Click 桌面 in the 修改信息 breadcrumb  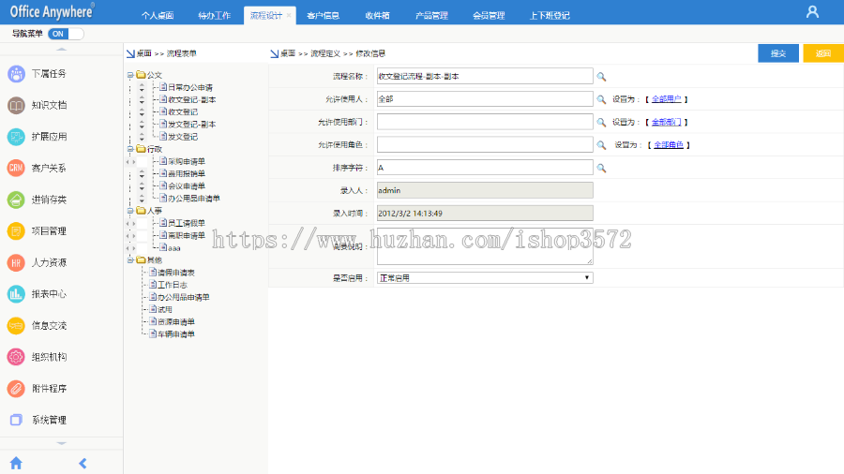pos(288,53)
